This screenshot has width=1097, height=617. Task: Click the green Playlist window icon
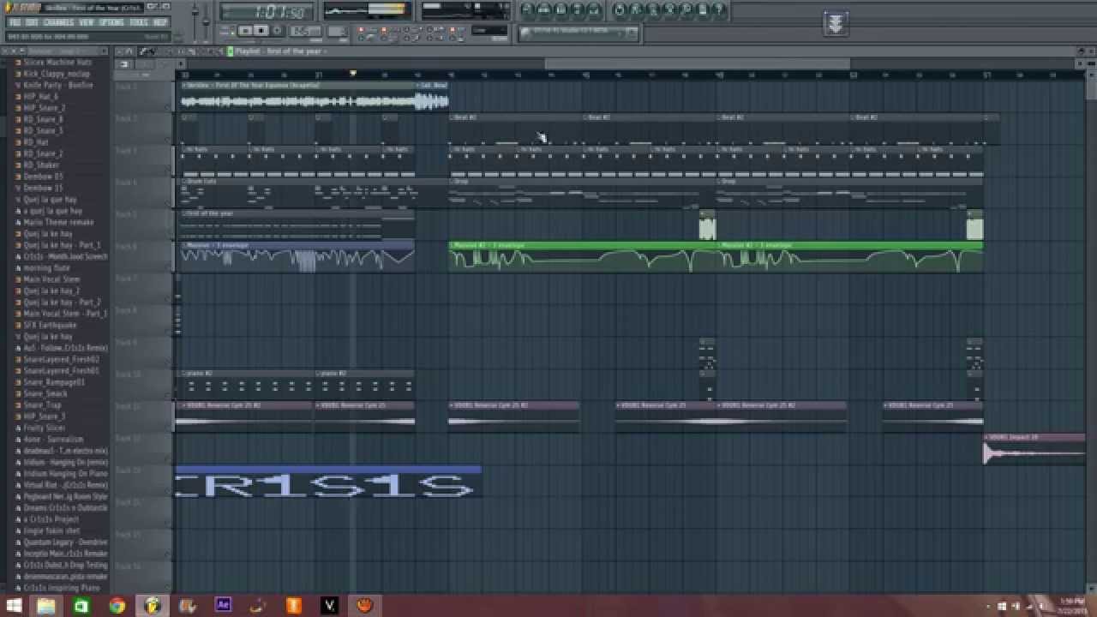(x=230, y=51)
